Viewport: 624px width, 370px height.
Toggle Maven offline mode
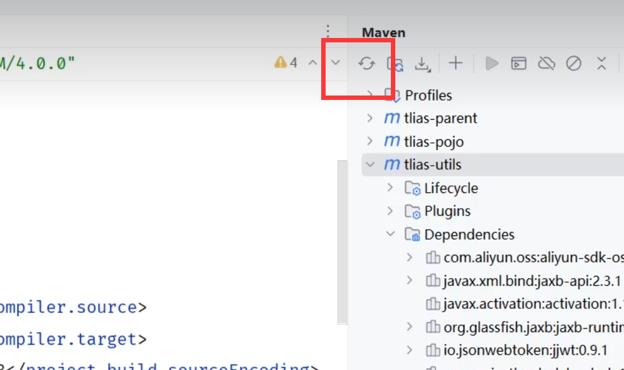click(546, 63)
